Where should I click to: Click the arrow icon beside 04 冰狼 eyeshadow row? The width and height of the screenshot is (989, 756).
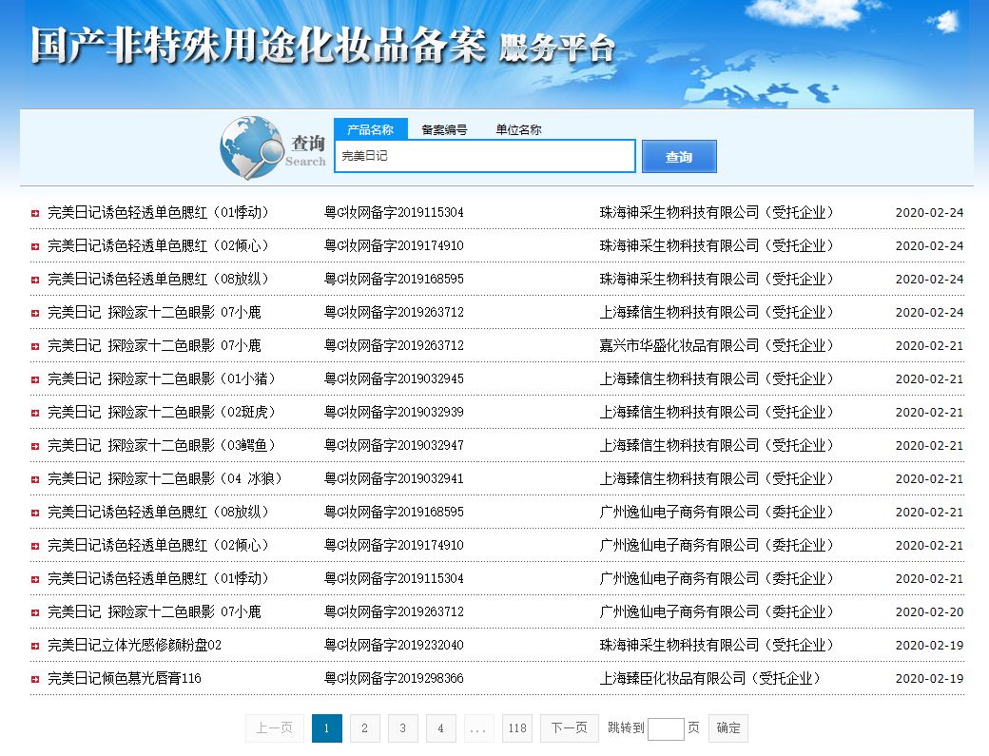35,479
